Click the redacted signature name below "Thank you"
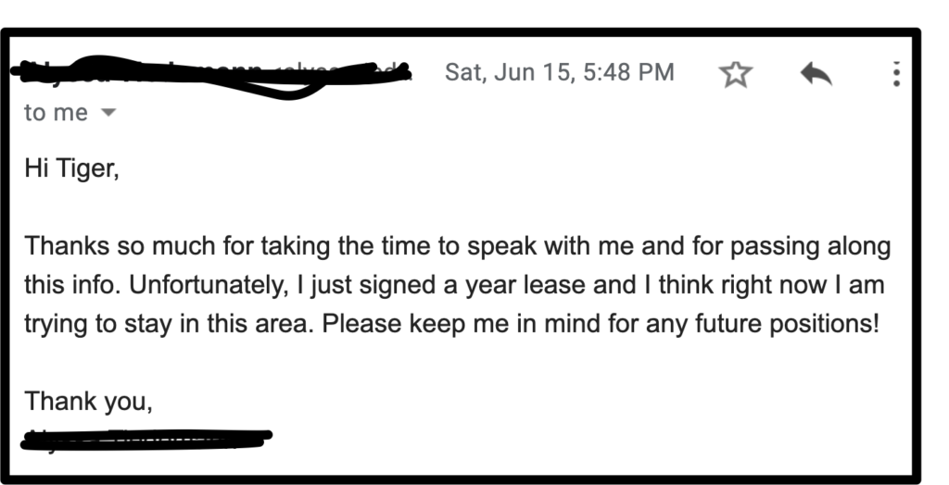The width and height of the screenshot is (949, 485). (146, 440)
